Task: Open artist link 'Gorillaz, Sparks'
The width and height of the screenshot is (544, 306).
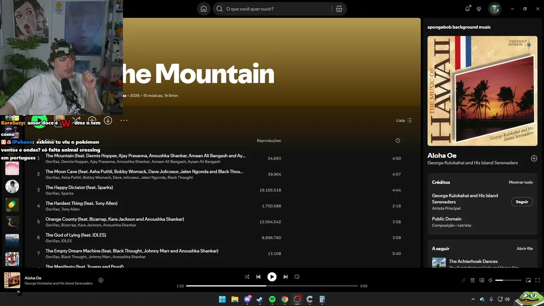Action: 59,193
